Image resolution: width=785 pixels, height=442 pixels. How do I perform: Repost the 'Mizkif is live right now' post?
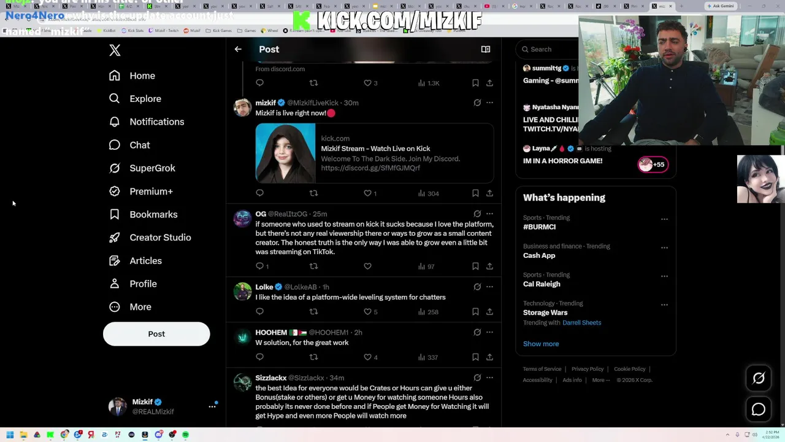(x=313, y=193)
